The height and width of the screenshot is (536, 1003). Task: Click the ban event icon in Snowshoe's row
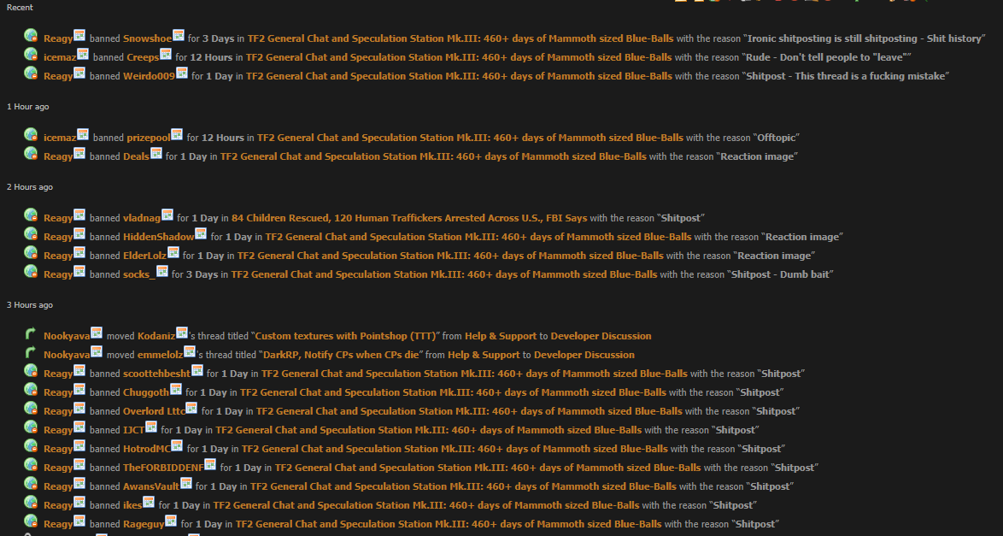coord(31,36)
